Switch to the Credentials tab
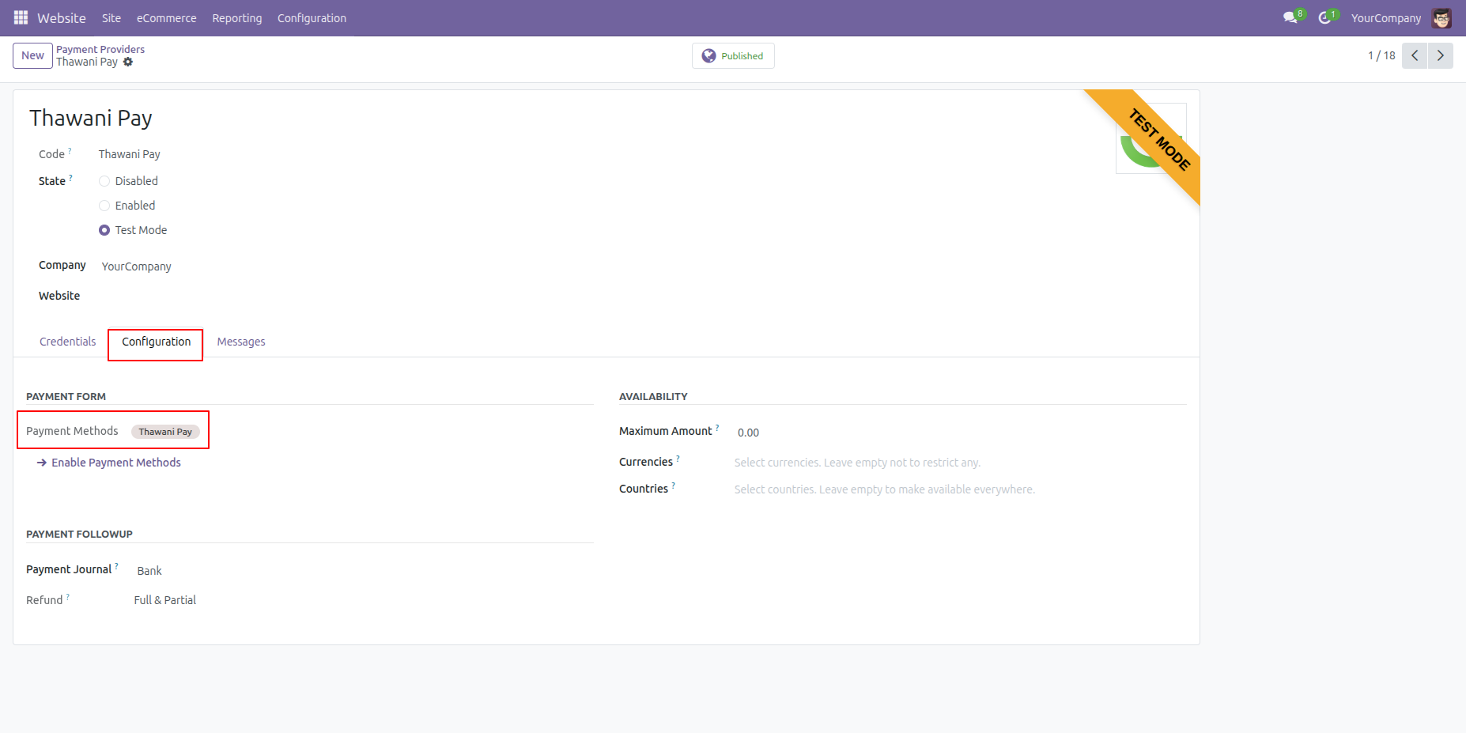Image resolution: width=1466 pixels, height=733 pixels. click(x=68, y=342)
